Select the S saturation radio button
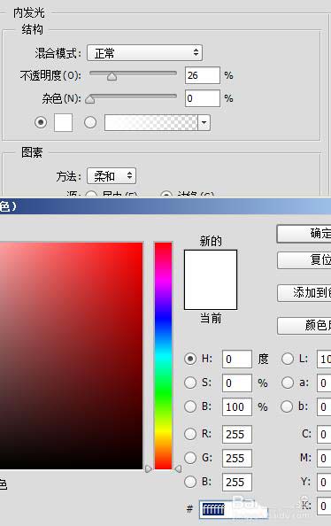 [190, 383]
